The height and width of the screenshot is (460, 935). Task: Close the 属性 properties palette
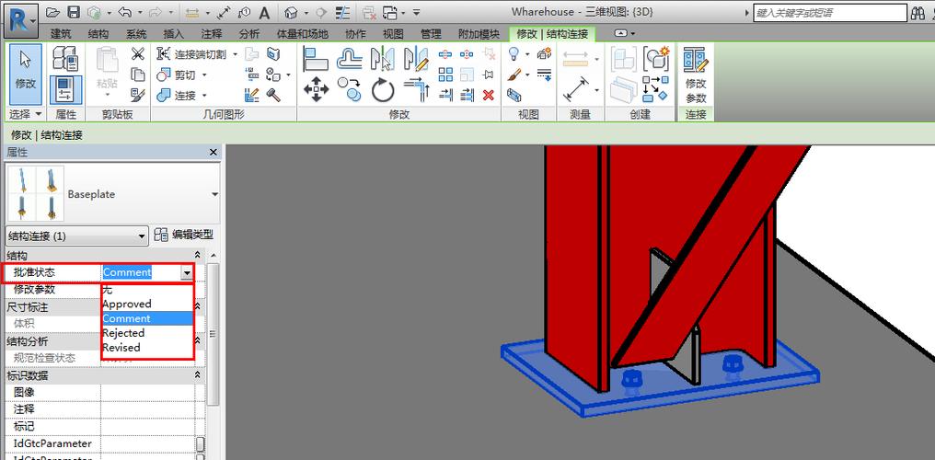[x=214, y=153]
